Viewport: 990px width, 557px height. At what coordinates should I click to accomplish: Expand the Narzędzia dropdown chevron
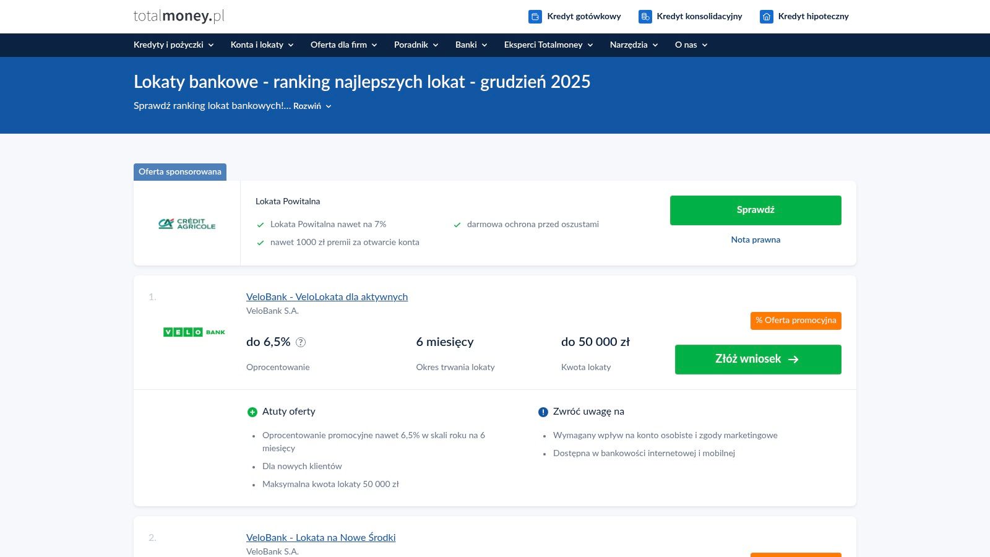pos(655,45)
